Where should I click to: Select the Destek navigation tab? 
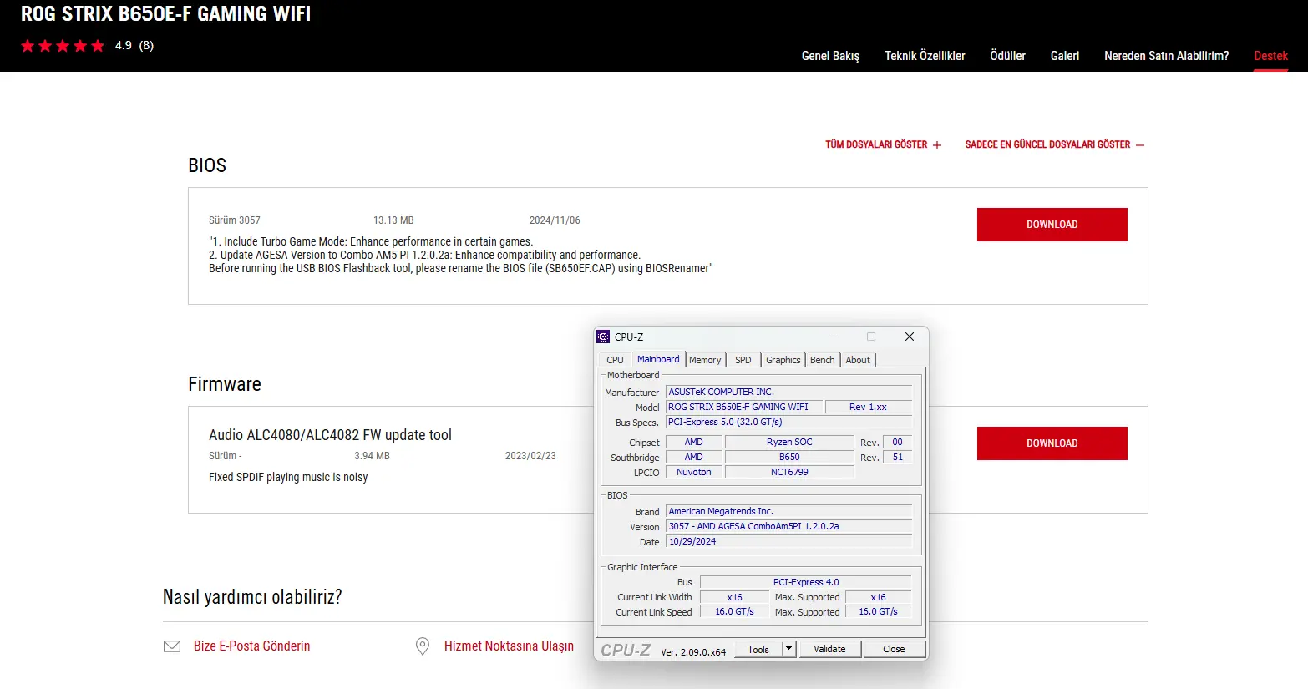coord(1270,56)
